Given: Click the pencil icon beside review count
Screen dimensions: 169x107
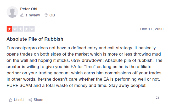Looking at the screenshot, I should [x=22, y=15].
